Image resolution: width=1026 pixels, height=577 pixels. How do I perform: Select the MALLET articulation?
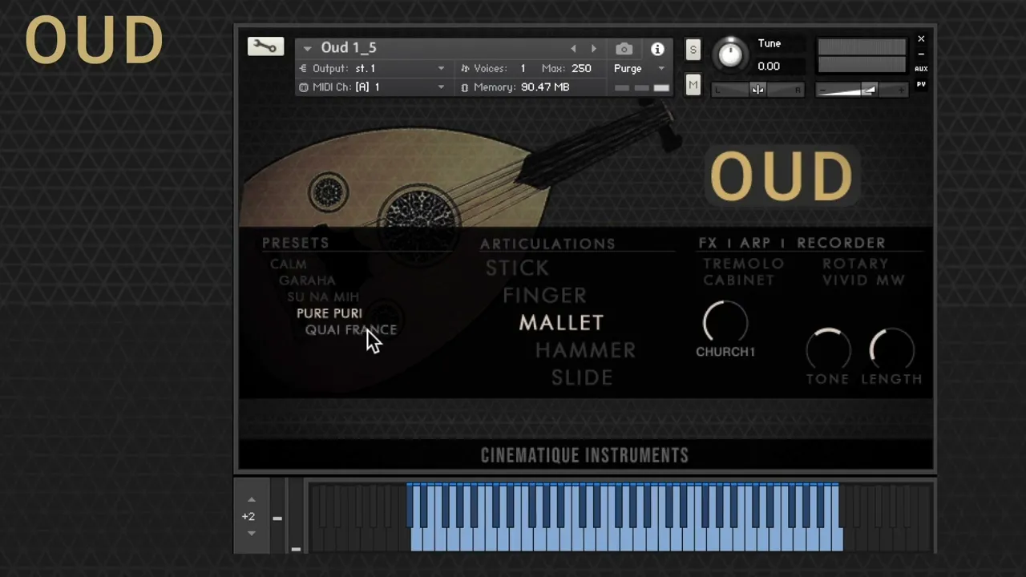click(x=561, y=322)
